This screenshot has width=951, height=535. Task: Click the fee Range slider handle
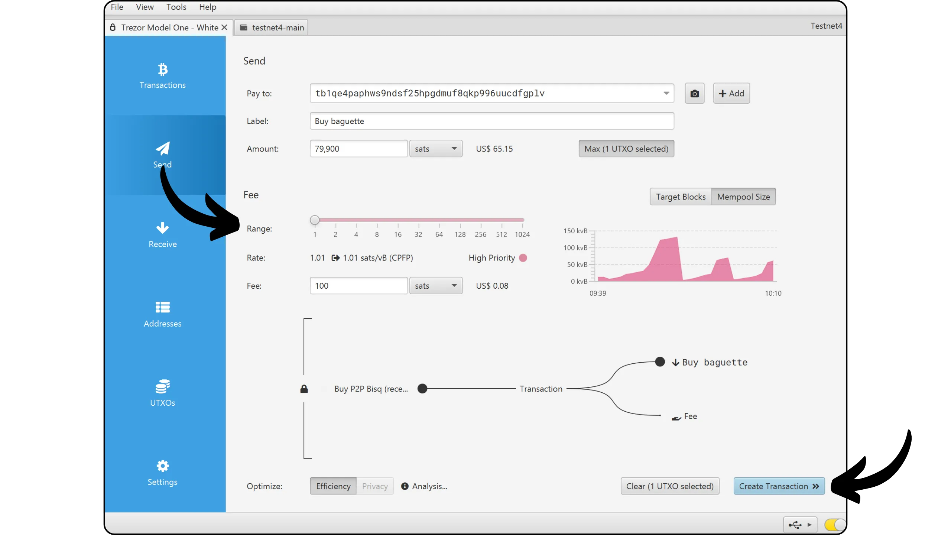(315, 220)
